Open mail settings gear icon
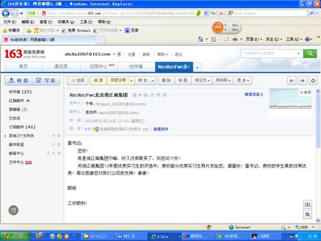The height and width of the screenshot is (241, 321). click(x=313, y=81)
